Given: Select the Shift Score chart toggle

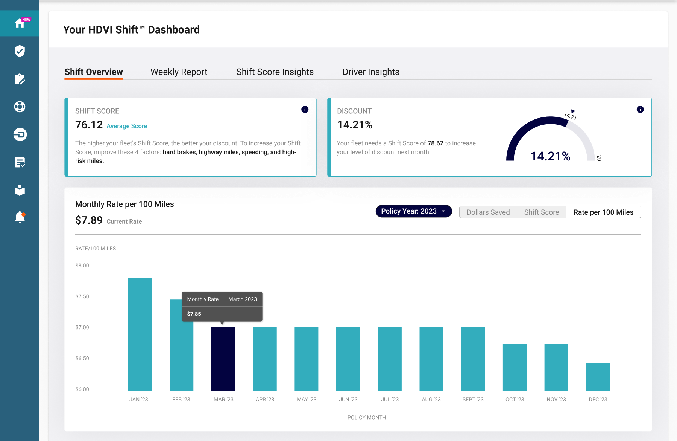Looking at the screenshot, I should tap(542, 212).
